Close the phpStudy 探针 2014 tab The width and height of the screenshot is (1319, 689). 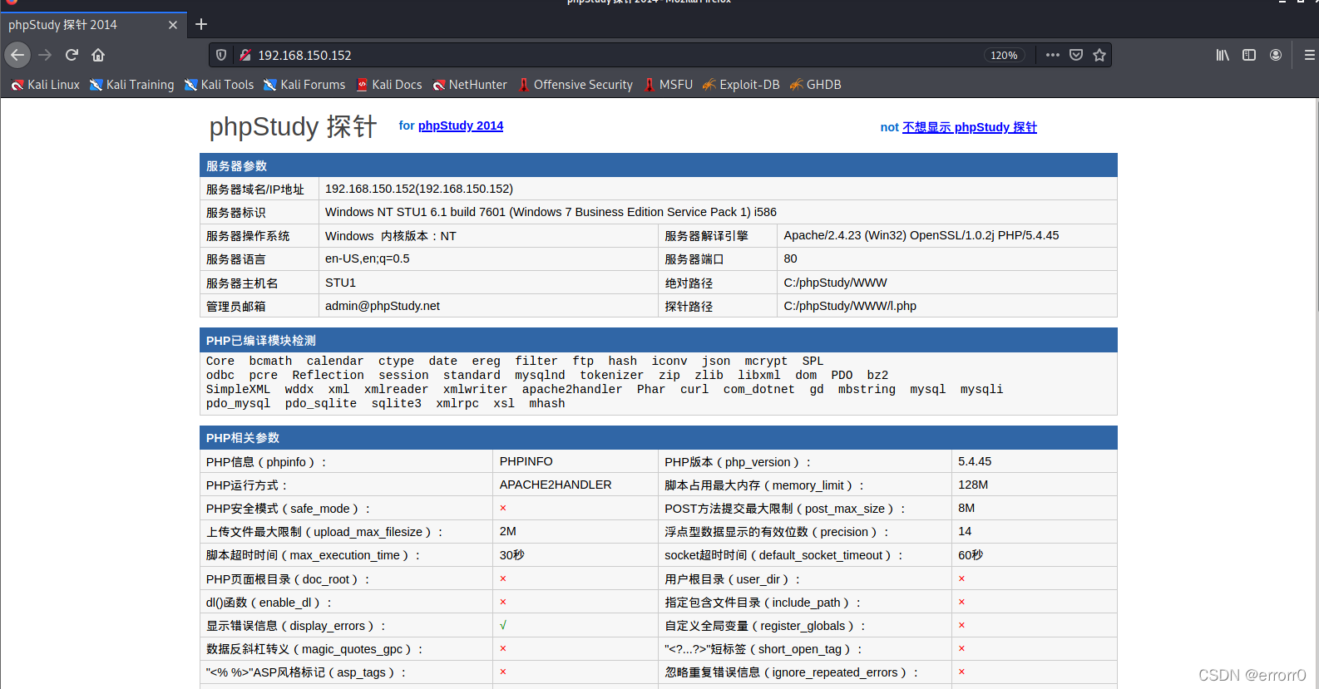[173, 25]
